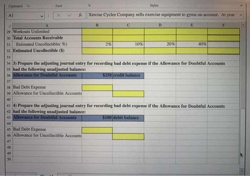Click Allowance for Uncollectible Accounts row 46
Image resolution: width=250 pixels, height=176 pixels.
[47, 136]
